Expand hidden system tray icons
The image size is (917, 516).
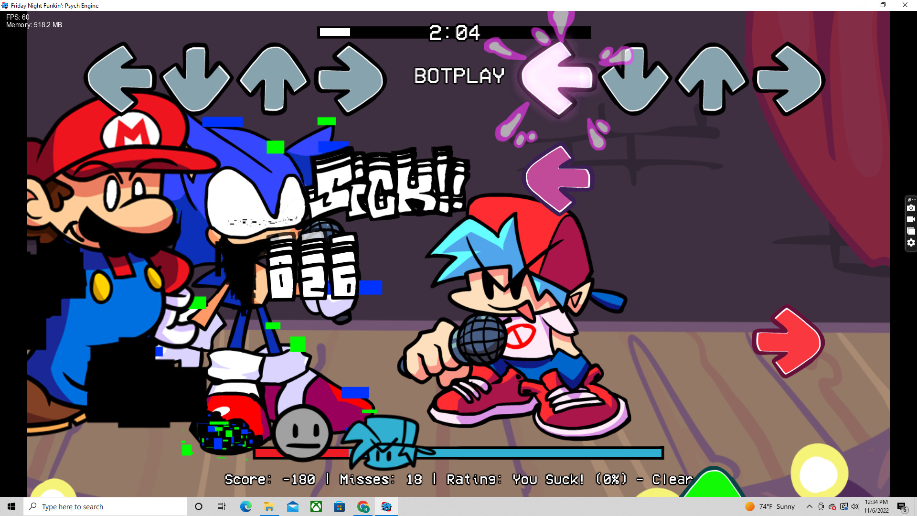coord(809,506)
